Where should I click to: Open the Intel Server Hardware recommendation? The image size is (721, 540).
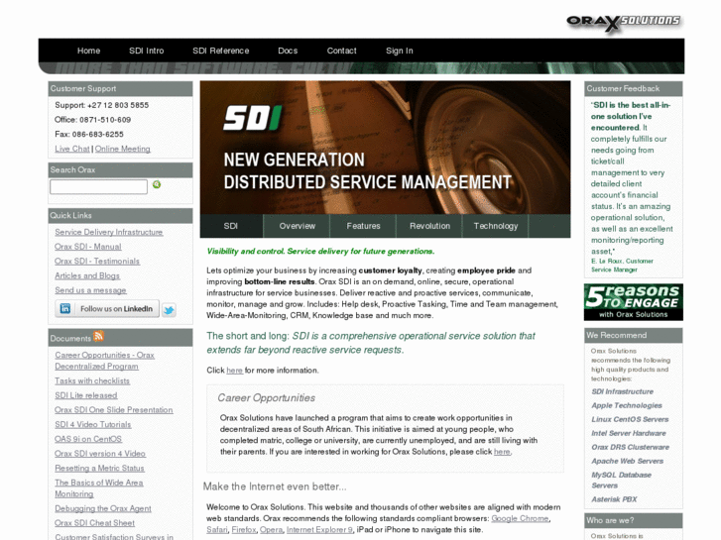click(x=629, y=433)
